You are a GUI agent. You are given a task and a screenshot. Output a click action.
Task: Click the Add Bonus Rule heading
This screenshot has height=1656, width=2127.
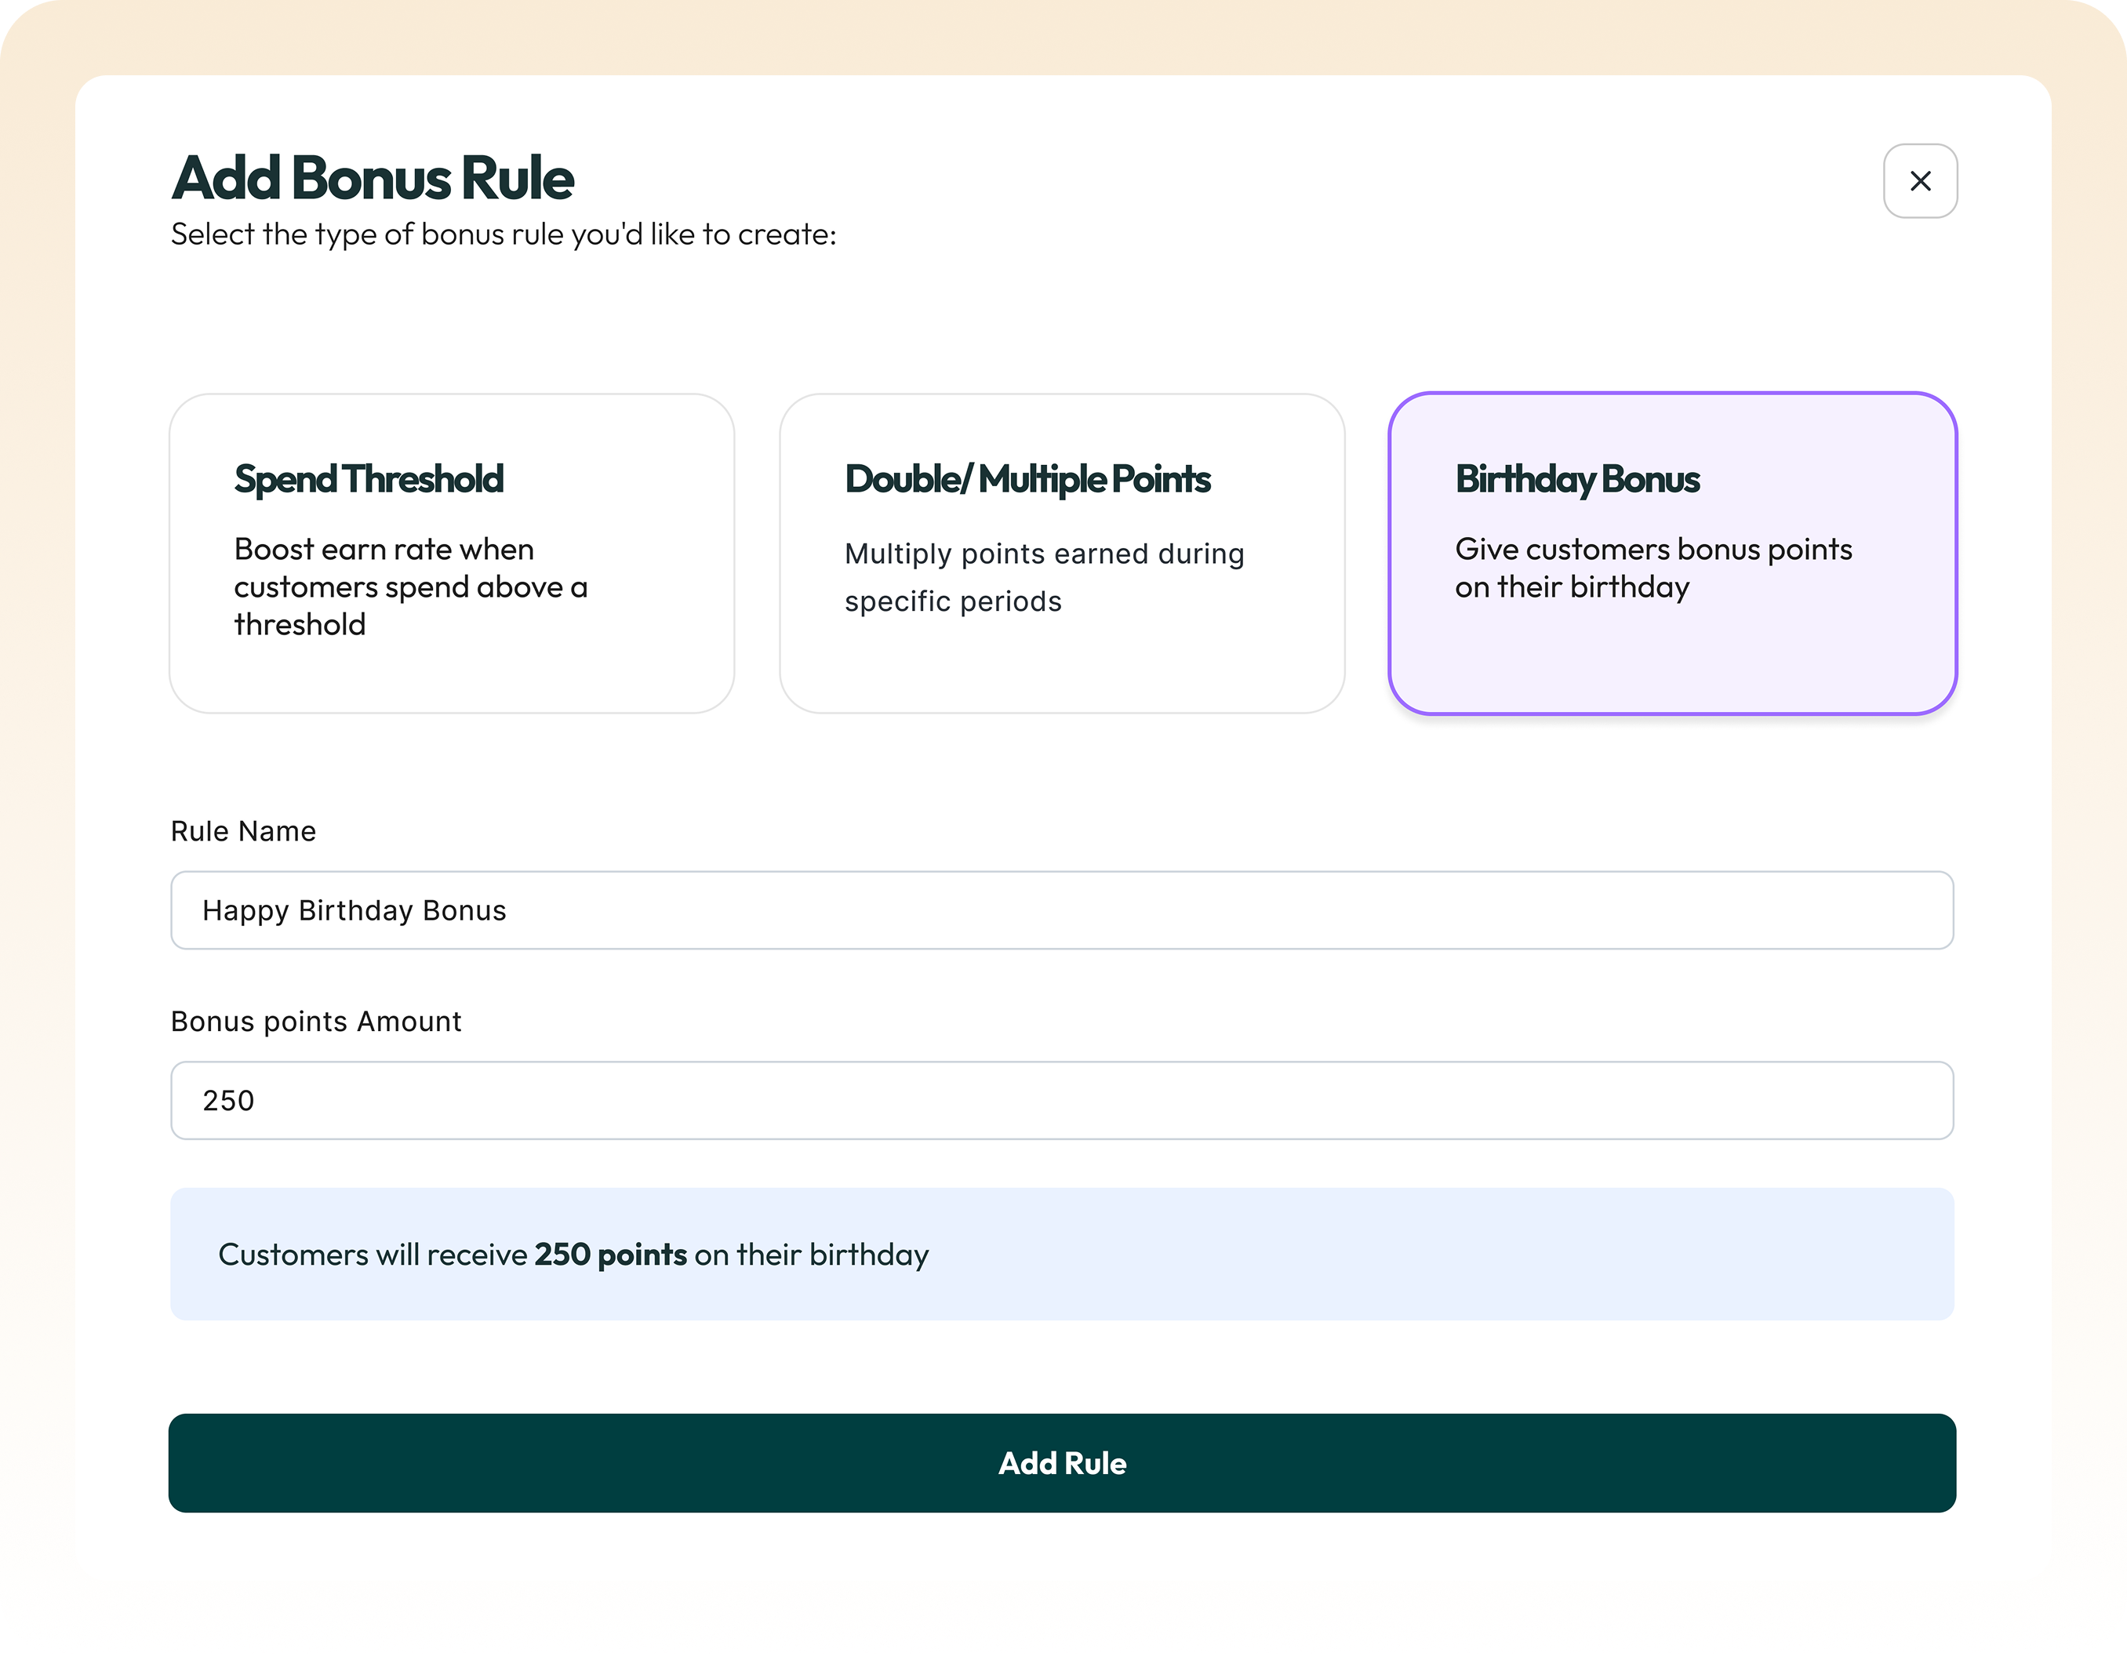pyautogui.click(x=373, y=178)
